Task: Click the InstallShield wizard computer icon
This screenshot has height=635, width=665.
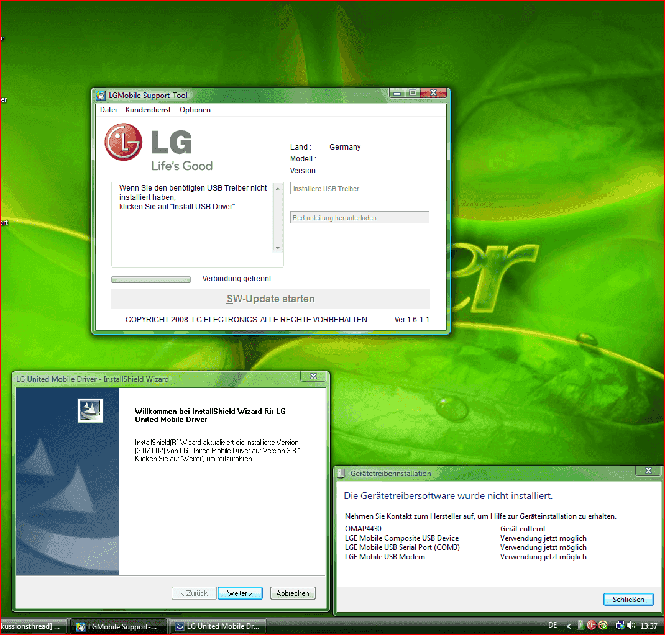Action: [x=90, y=410]
